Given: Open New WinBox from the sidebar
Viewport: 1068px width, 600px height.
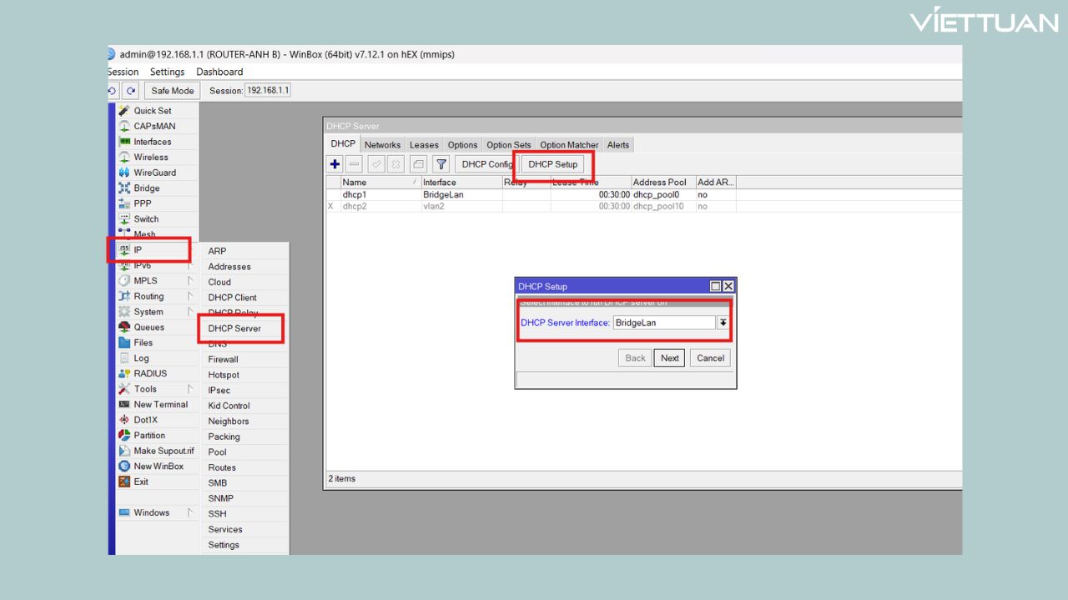Looking at the screenshot, I should pos(159,467).
